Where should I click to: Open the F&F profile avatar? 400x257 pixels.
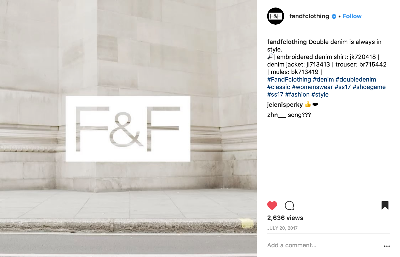[x=276, y=16]
